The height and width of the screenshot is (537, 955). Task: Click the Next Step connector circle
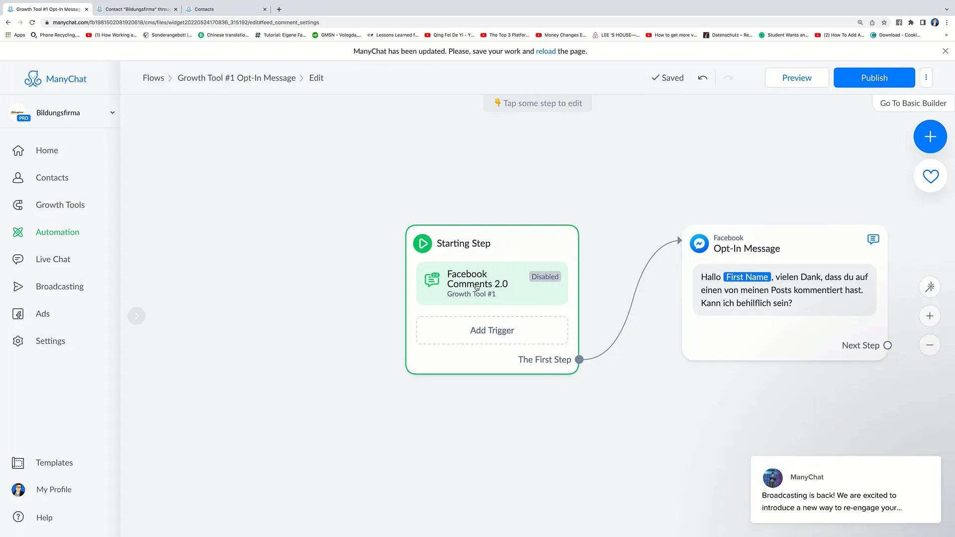pyautogui.click(x=887, y=345)
